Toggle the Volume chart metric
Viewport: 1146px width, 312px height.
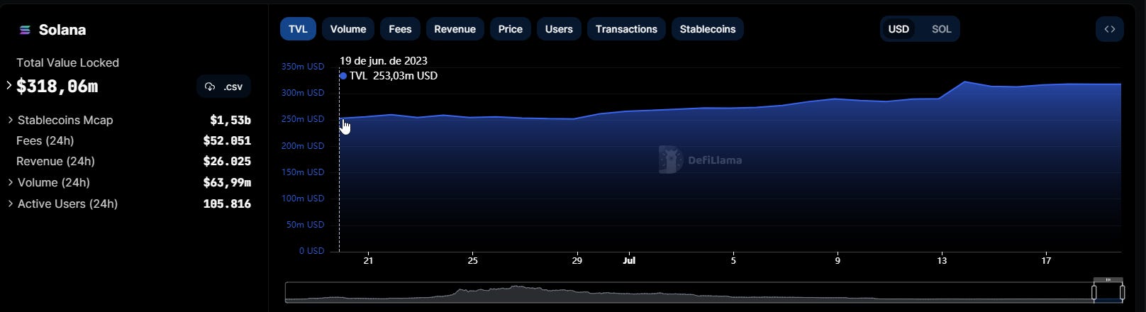348,29
